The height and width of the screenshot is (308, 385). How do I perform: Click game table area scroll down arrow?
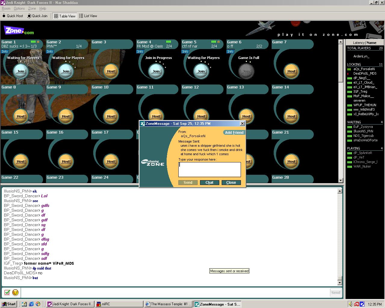[341, 180]
